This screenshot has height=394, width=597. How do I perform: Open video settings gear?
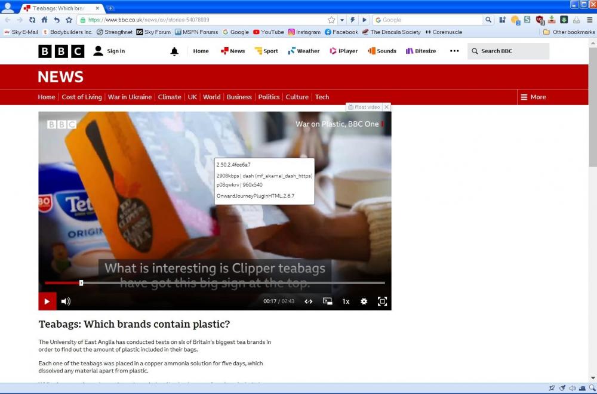[364, 301]
